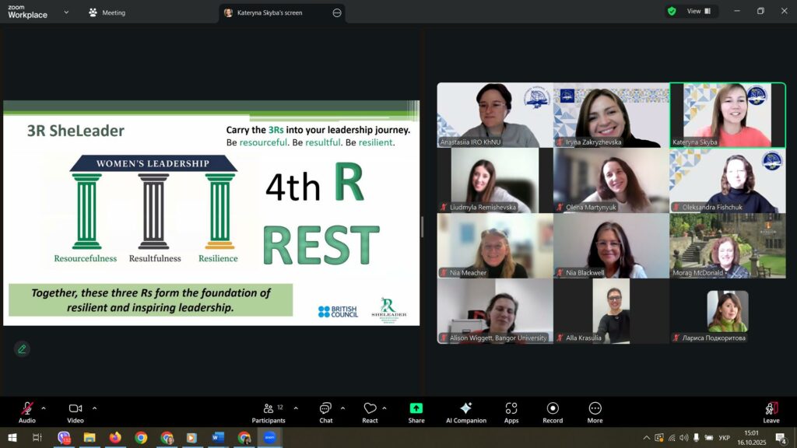Open the AI Companion panel
The height and width of the screenshot is (448, 797).
tap(465, 409)
